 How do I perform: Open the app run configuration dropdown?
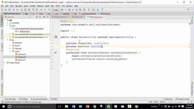56,10
